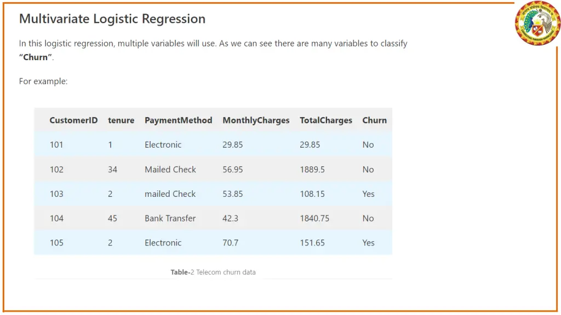Select the 1840.75 total charges value
Image resolution: width=561 pixels, height=315 pixels.
click(314, 218)
